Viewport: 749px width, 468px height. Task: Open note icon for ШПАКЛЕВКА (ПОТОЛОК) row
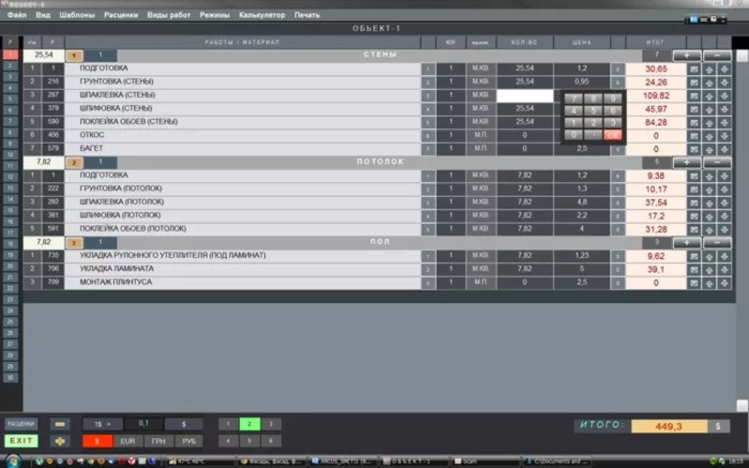[694, 203]
